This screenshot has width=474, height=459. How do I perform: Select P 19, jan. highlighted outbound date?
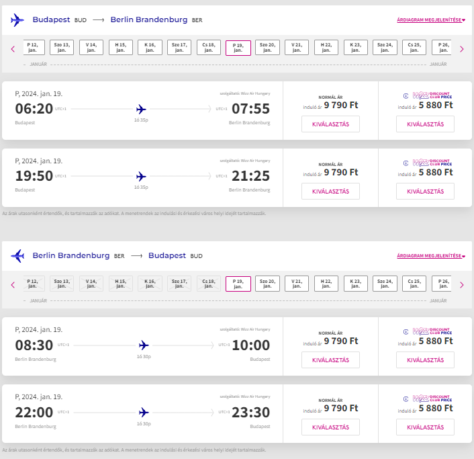(x=238, y=48)
